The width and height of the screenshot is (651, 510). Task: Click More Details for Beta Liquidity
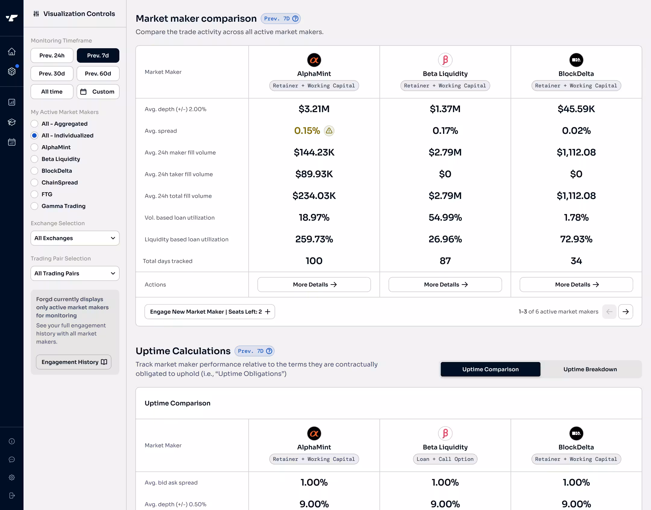coord(445,285)
